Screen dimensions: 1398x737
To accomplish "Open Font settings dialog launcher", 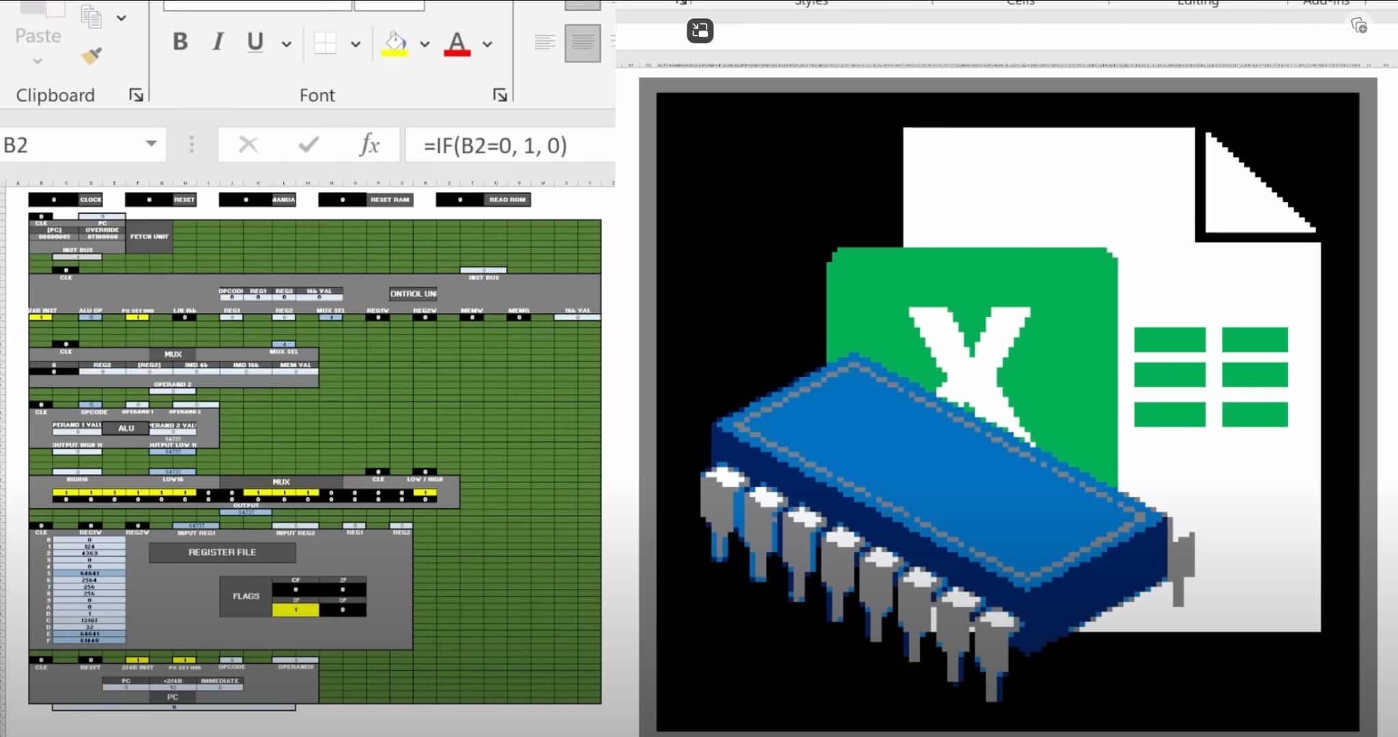I will 500,95.
